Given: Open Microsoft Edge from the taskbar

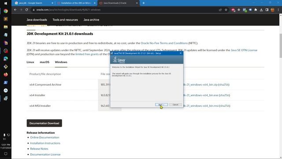Looking at the screenshot, I should (x=6, y=59).
